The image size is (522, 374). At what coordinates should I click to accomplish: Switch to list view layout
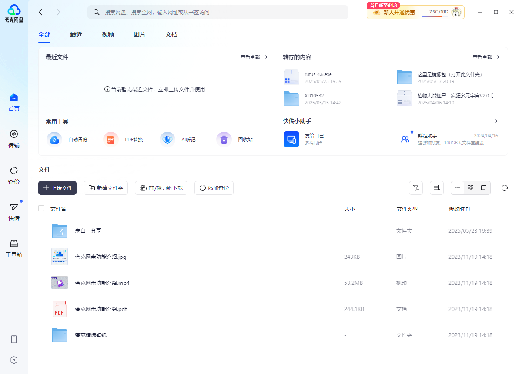tap(458, 188)
